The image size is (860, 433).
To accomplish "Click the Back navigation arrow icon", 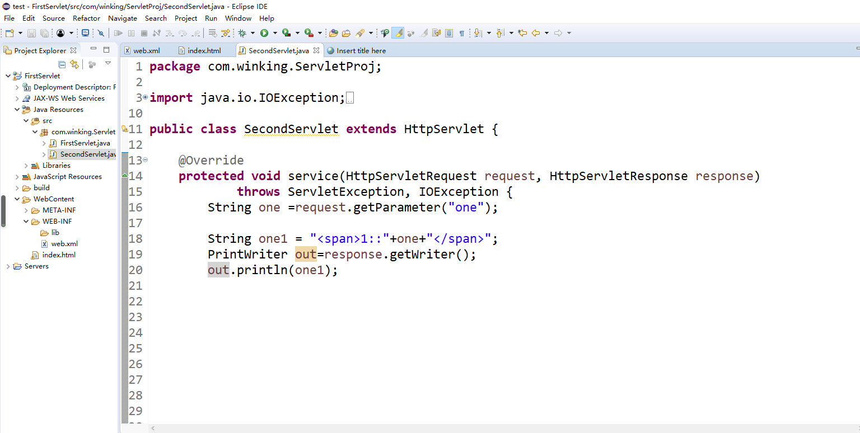I will point(536,33).
